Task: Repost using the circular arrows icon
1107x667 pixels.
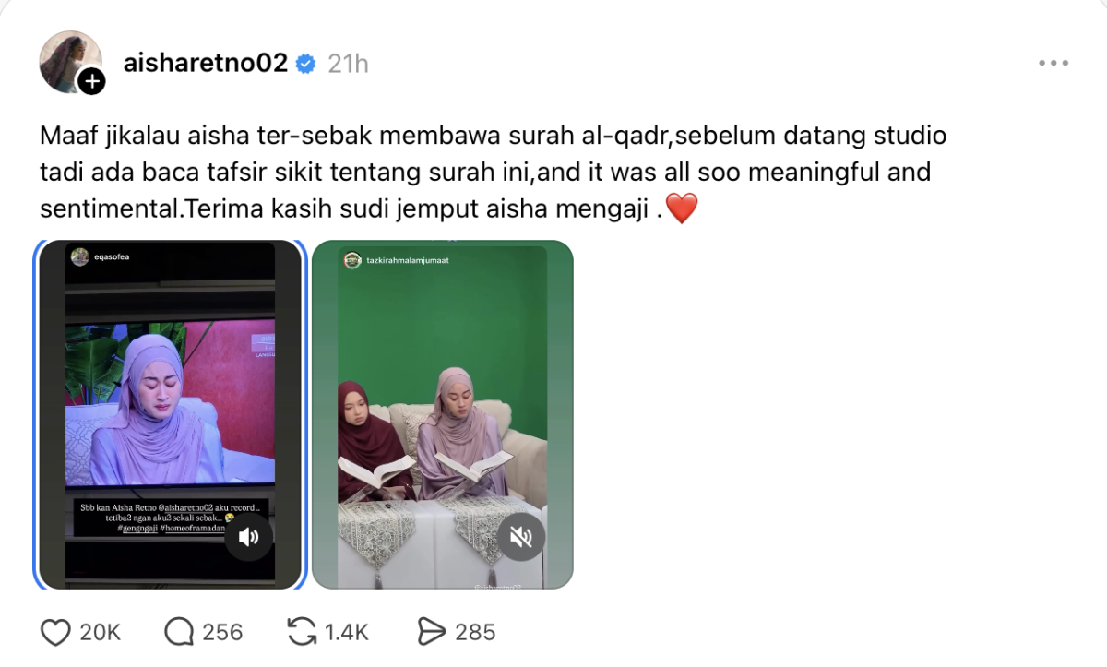Action: (x=302, y=632)
